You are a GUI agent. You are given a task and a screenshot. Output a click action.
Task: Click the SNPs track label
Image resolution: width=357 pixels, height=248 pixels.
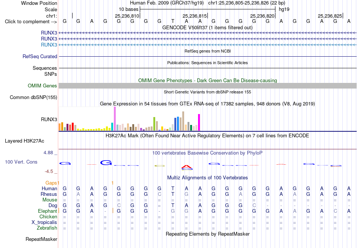pos(51,74)
